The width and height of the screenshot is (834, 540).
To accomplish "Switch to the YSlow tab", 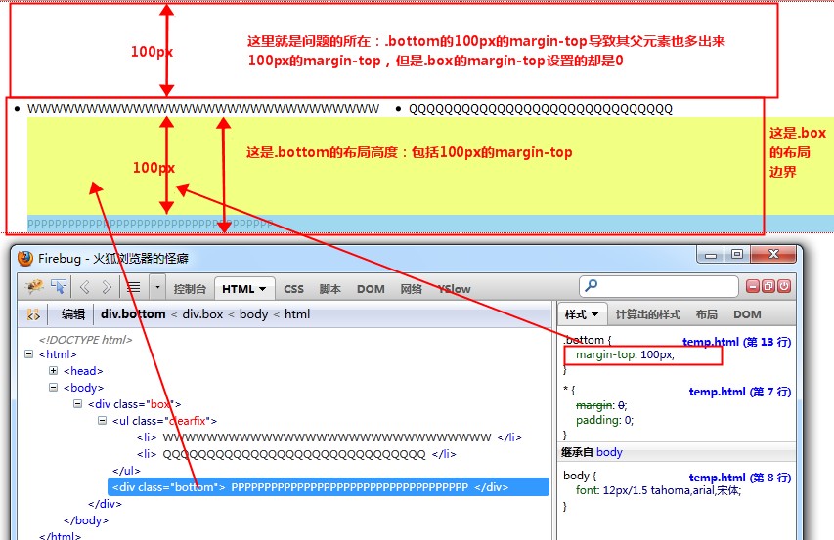I will pyautogui.click(x=455, y=289).
